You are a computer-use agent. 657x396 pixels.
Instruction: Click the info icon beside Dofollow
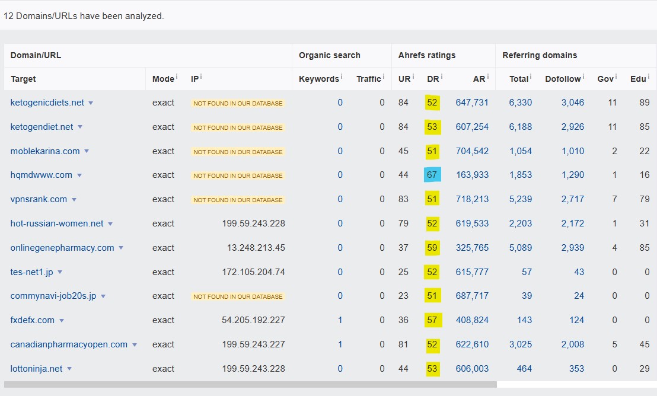tap(583, 76)
